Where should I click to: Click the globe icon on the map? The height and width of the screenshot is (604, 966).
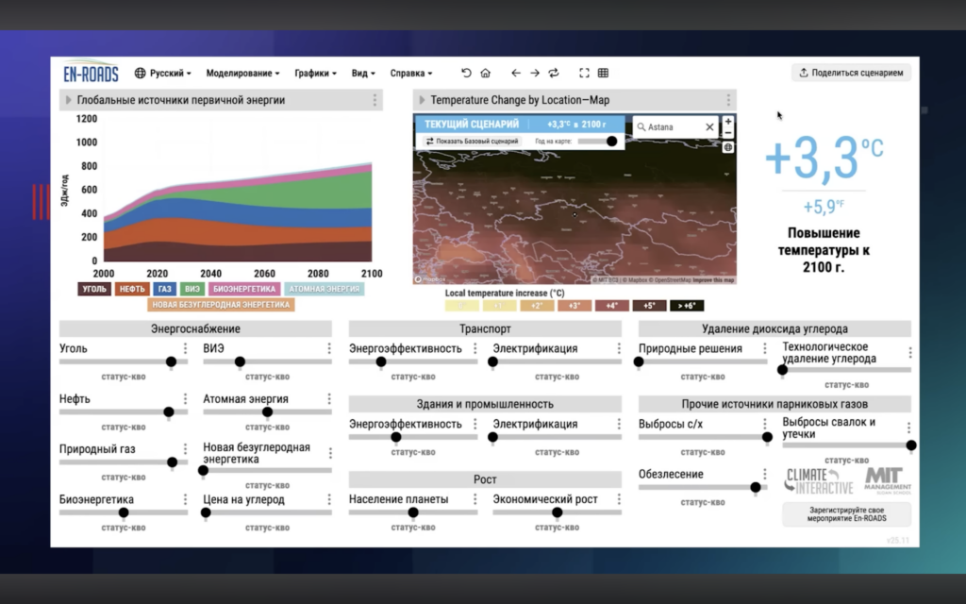(728, 147)
